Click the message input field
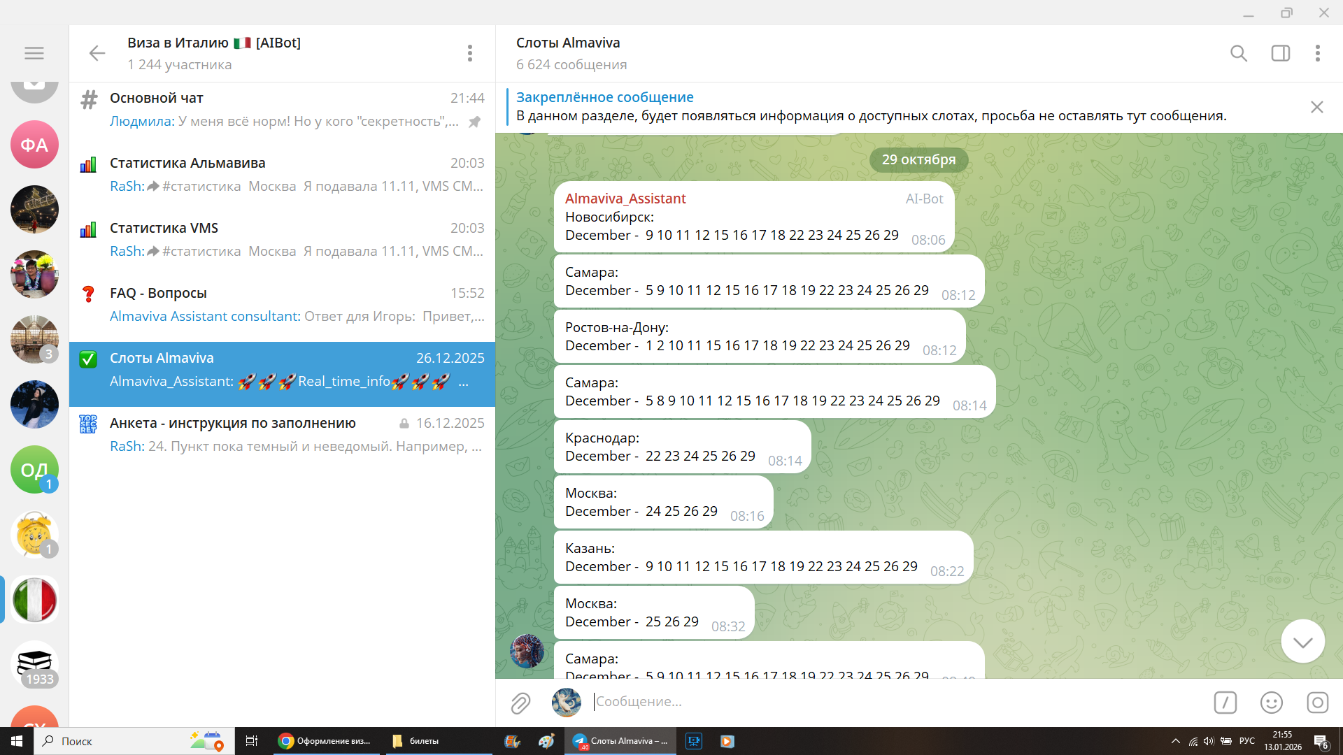The height and width of the screenshot is (755, 1343). (895, 701)
